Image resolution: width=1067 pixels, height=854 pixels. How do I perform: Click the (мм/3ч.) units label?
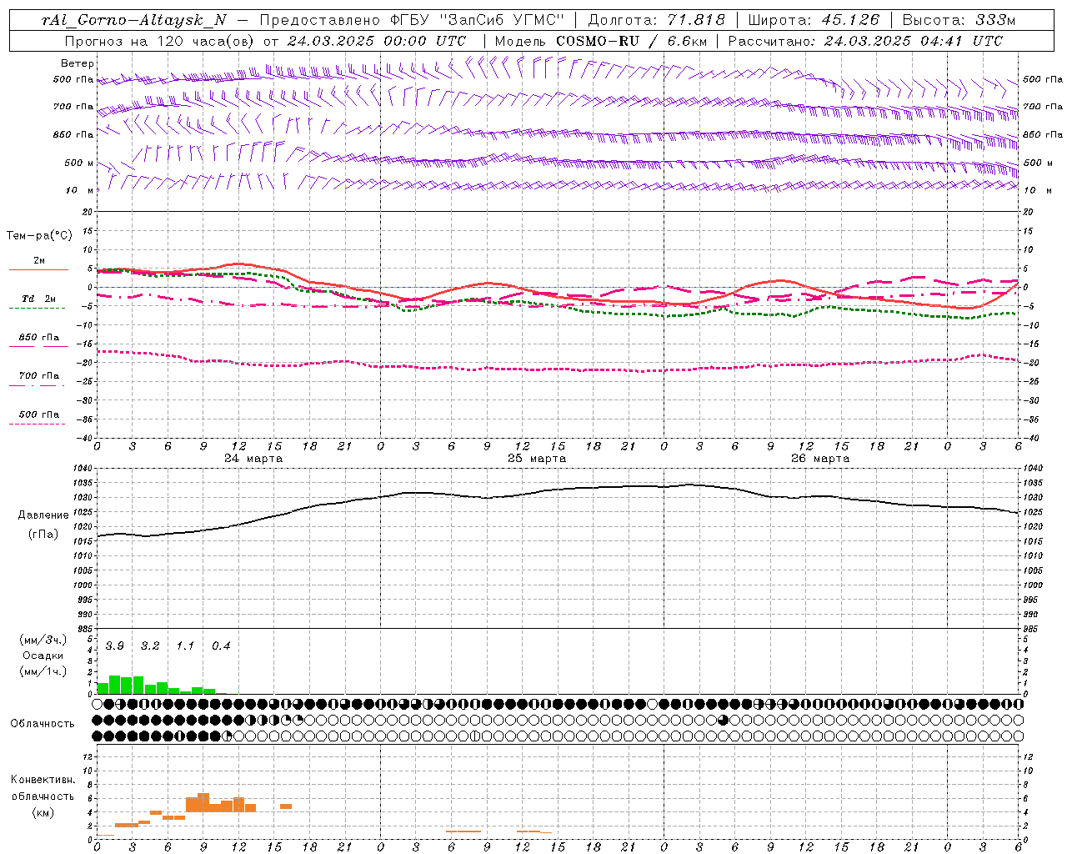[43, 640]
